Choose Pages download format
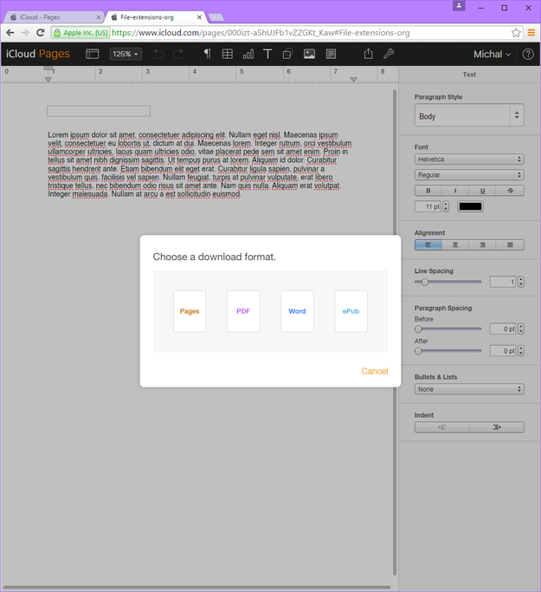 (x=190, y=311)
